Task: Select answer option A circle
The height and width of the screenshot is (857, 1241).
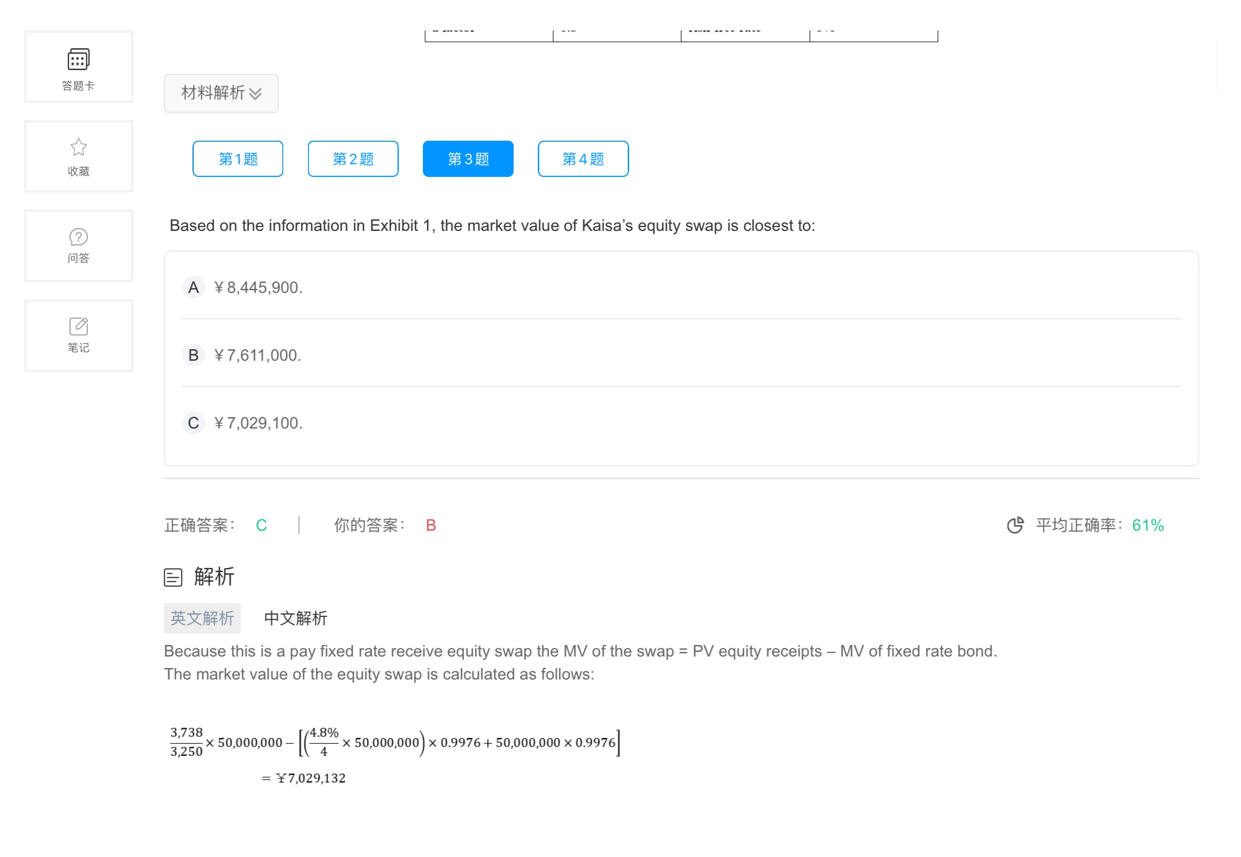Action: pyautogui.click(x=194, y=287)
